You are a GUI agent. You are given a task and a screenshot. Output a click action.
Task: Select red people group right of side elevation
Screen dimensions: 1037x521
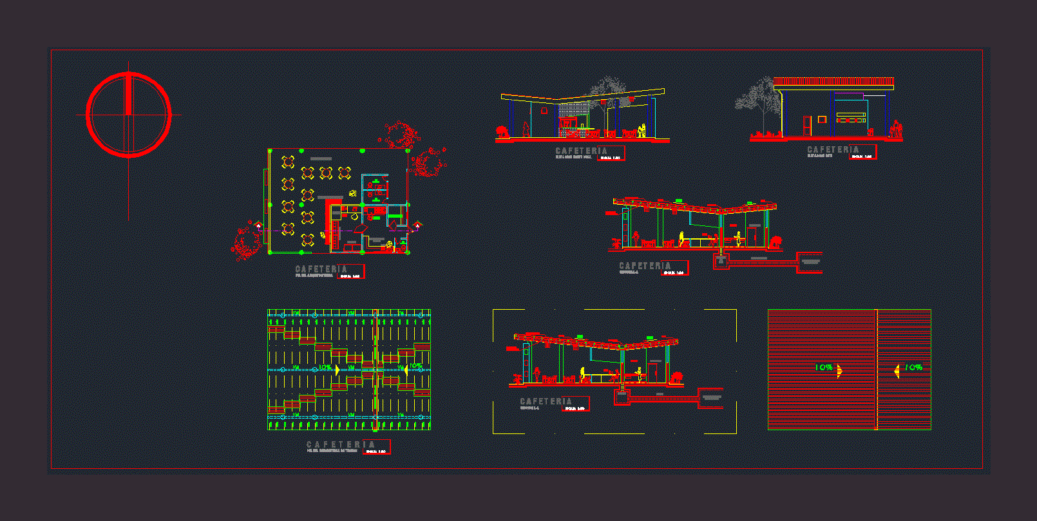click(x=896, y=128)
